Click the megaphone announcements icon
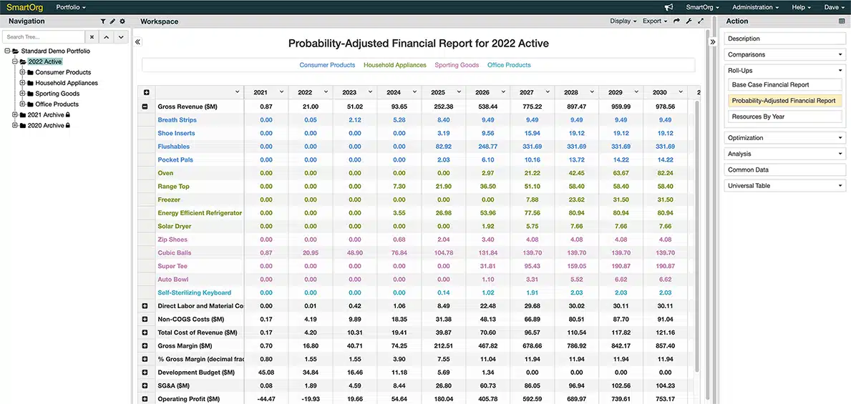 coord(668,7)
